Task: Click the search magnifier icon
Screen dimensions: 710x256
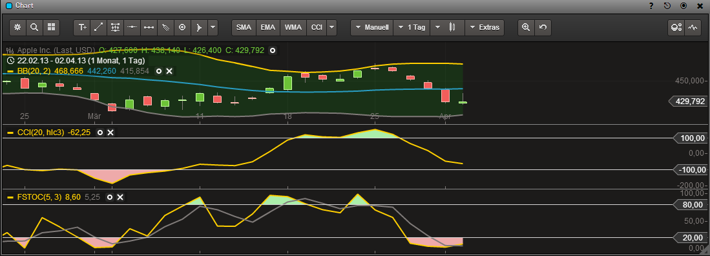Action: pyautogui.click(x=34, y=27)
